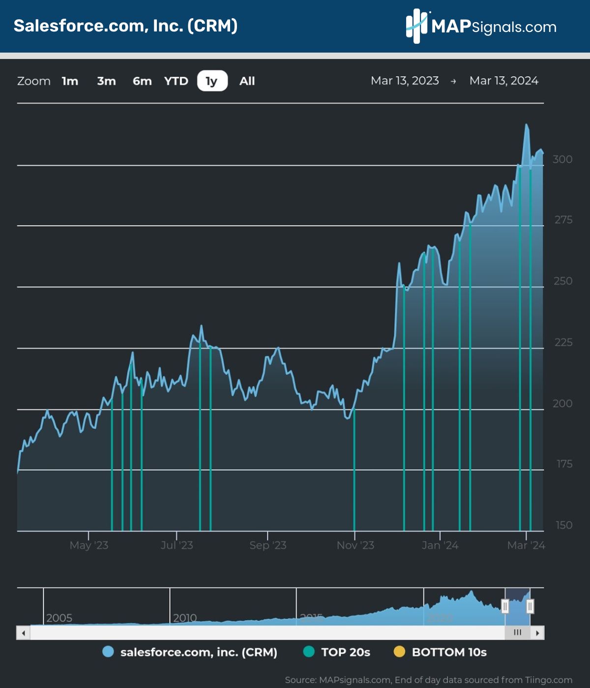Click the Salesforce.com, Inc. (CRM) title
The image size is (590, 688).
click(125, 26)
